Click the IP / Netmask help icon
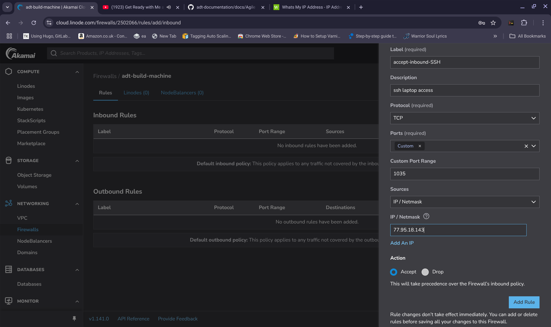The image size is (551, 327). click(426, 217)
